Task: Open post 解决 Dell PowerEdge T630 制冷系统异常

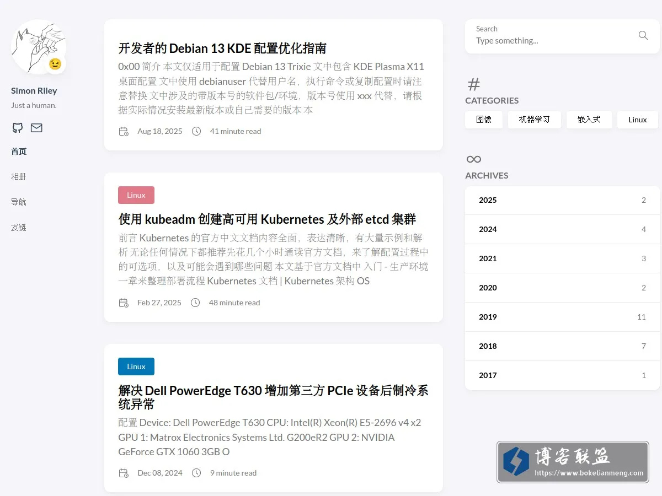Action: 273,397
